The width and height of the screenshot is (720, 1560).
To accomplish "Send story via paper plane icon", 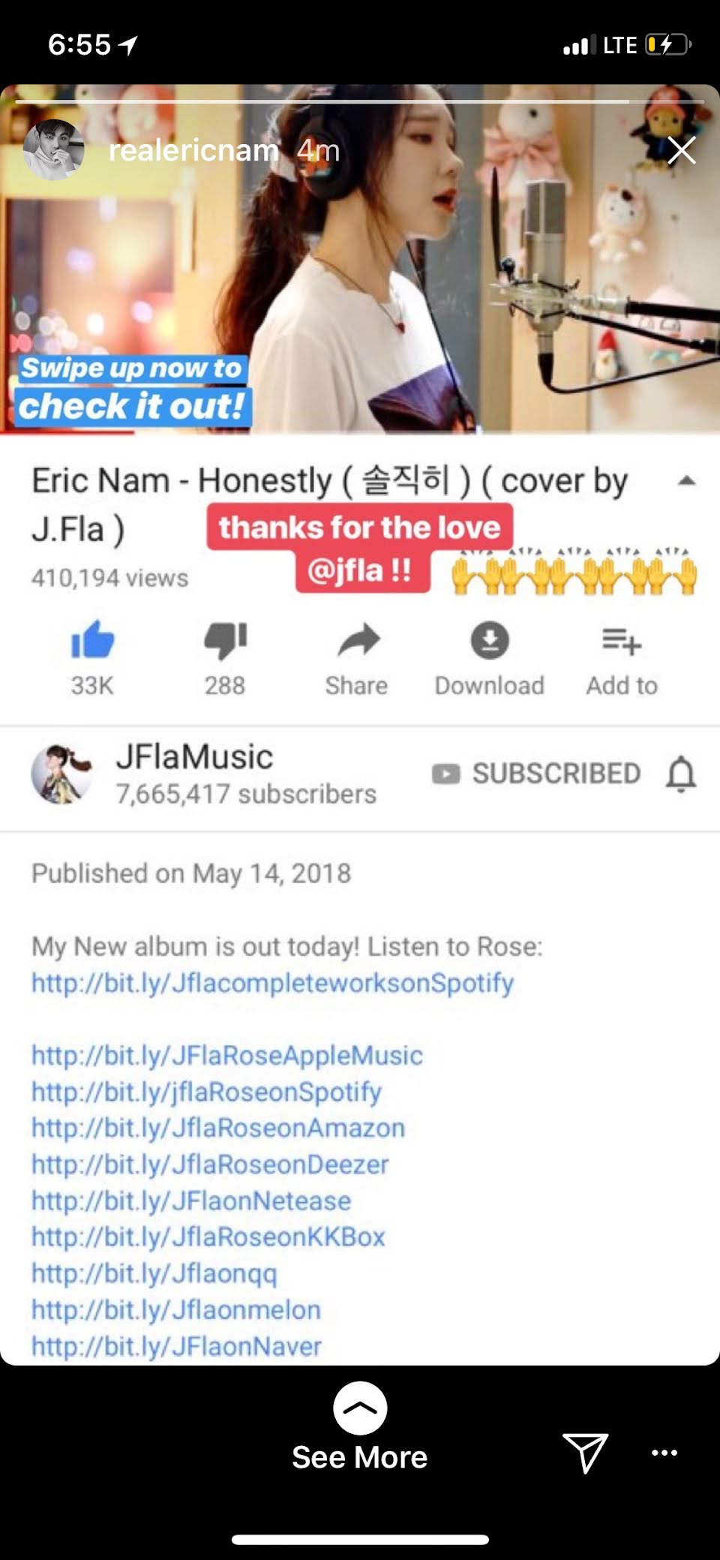I will click(x=585, y=1452).
